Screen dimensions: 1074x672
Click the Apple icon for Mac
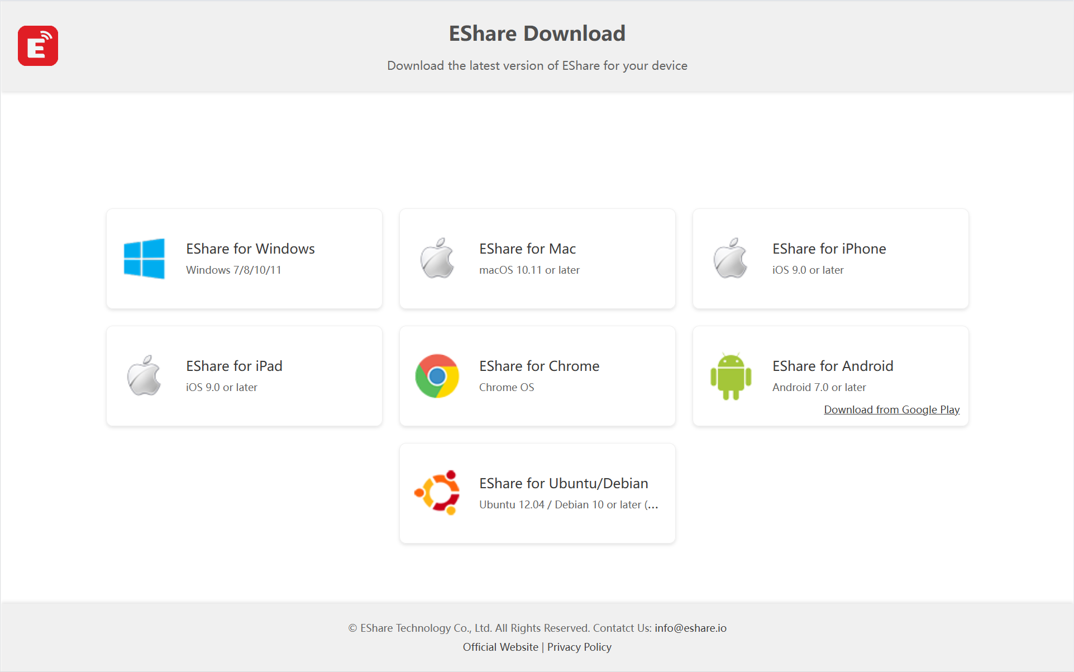coord(437,259)
